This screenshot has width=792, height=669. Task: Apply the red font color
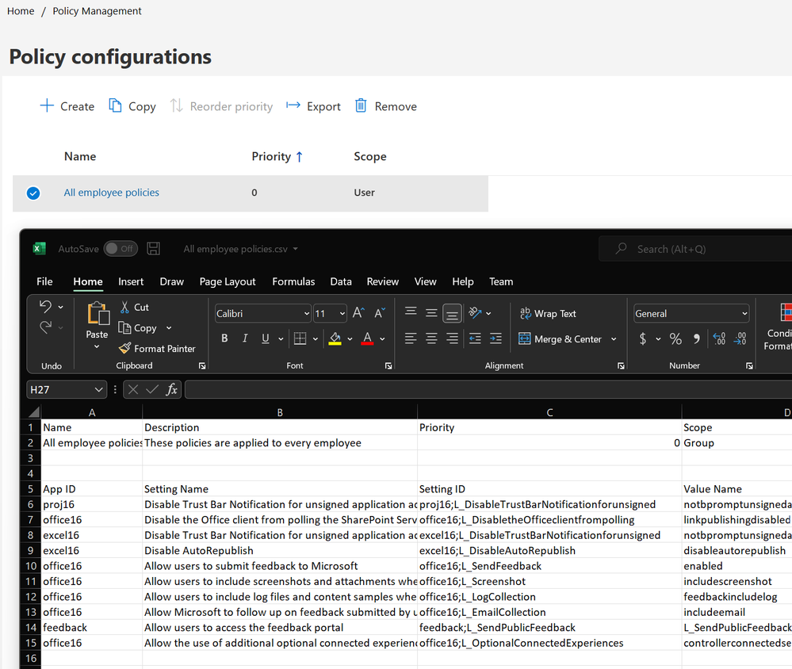367,338
